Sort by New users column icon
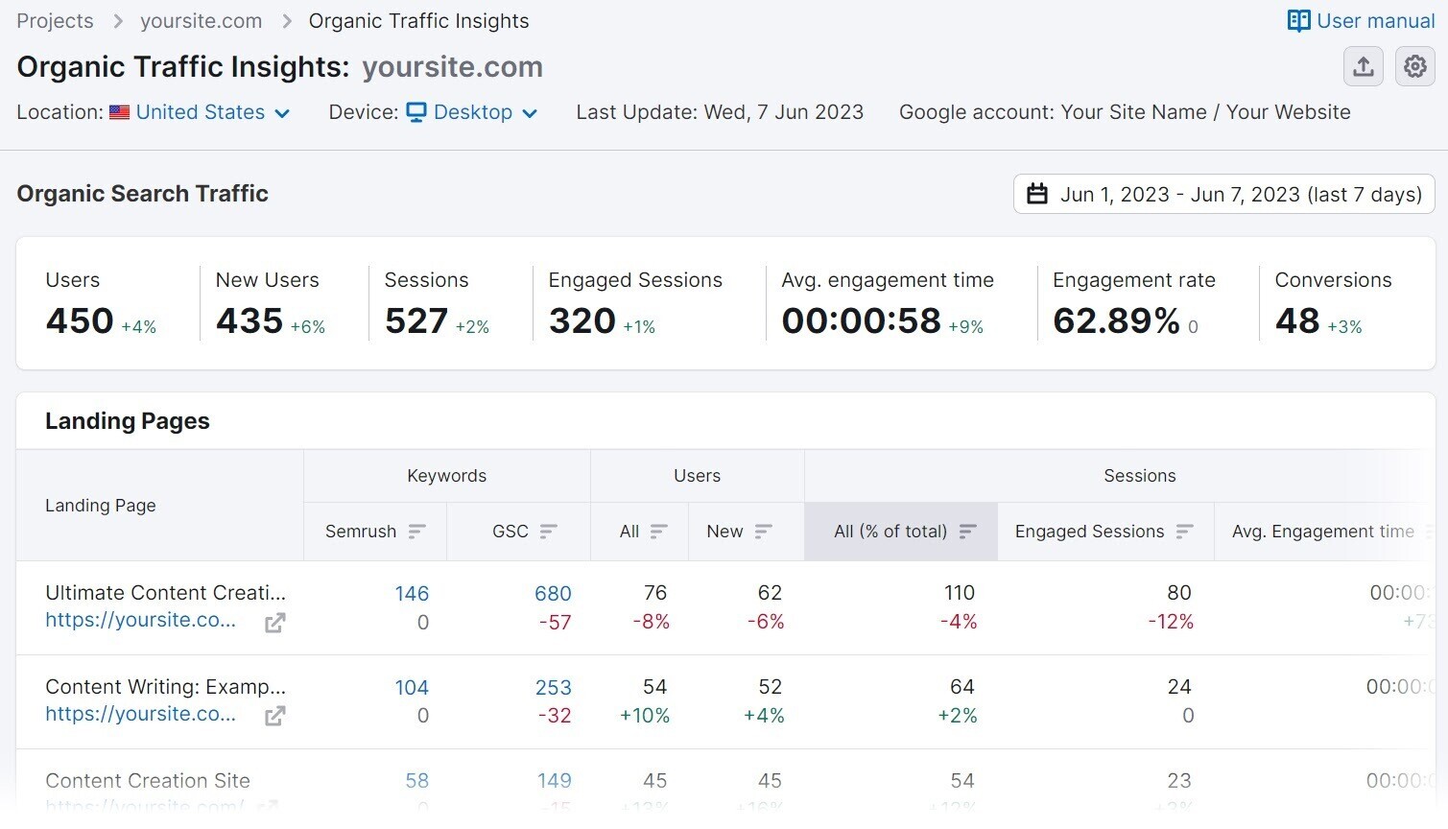The height and width of the screenshot is (829, 1448). [764, 532]
